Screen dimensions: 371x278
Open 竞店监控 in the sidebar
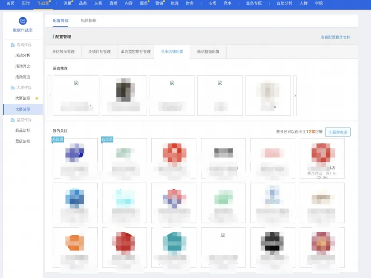point(23,141)
